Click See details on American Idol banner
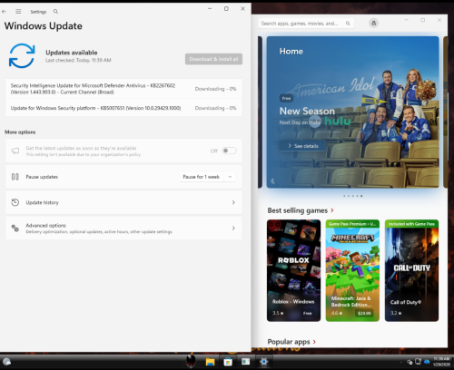 [x=303, y=146]
